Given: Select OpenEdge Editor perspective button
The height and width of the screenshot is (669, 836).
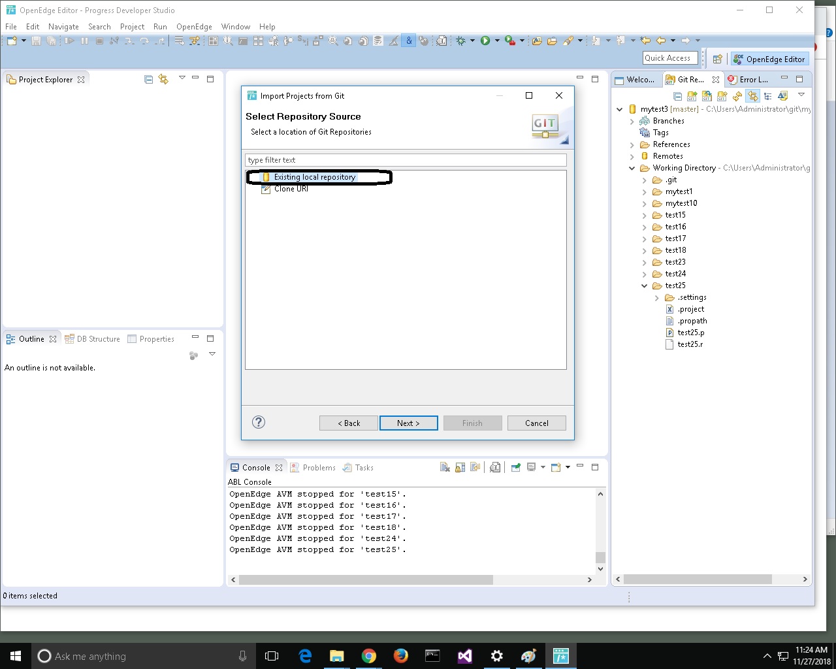Looking at the screenshot, I should [x=769, y=59].
